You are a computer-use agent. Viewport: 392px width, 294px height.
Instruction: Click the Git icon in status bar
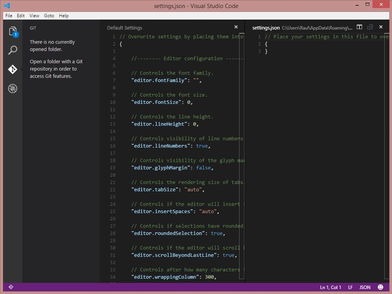[x=11, y=287]
